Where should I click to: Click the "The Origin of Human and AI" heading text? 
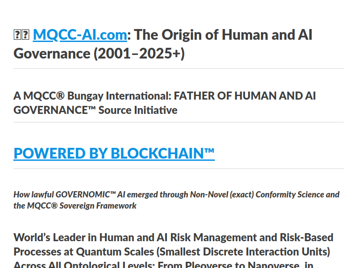(223, 35)
